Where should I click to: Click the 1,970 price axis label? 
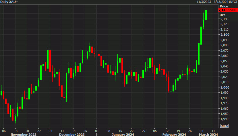(x=224, y=103)
